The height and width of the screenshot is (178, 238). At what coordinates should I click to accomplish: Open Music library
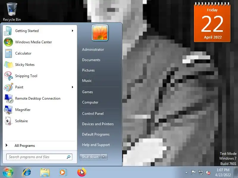(87, 81)
